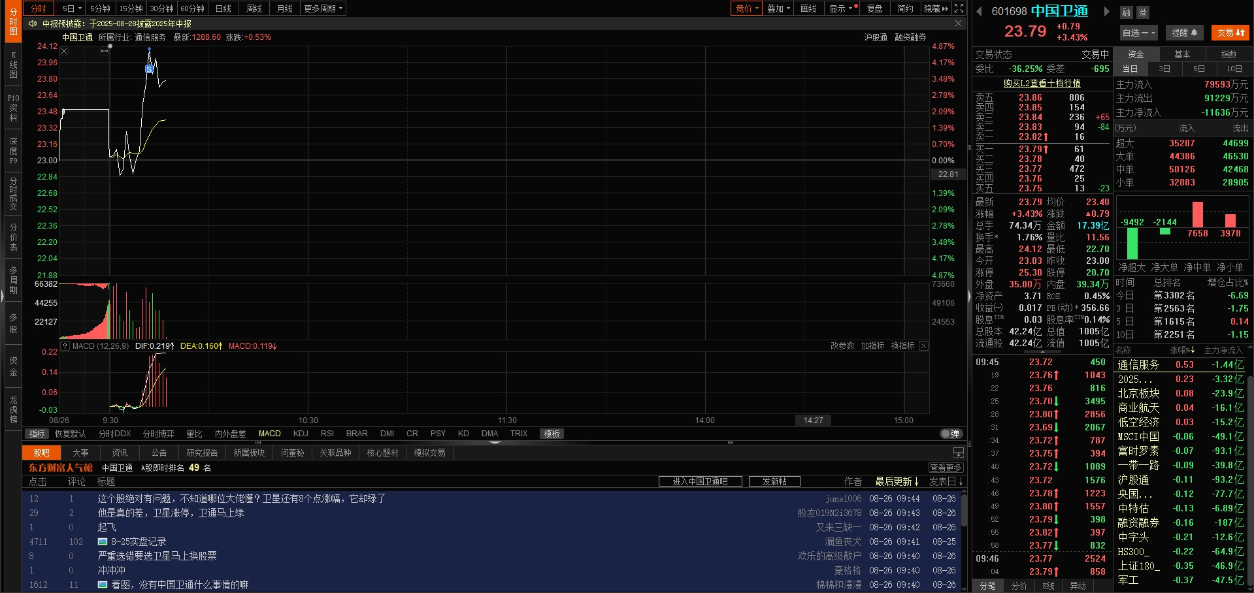Open the 多周期 sidebar item
The width and height of the screenshot is (1254, 593).
click(13, 280)
